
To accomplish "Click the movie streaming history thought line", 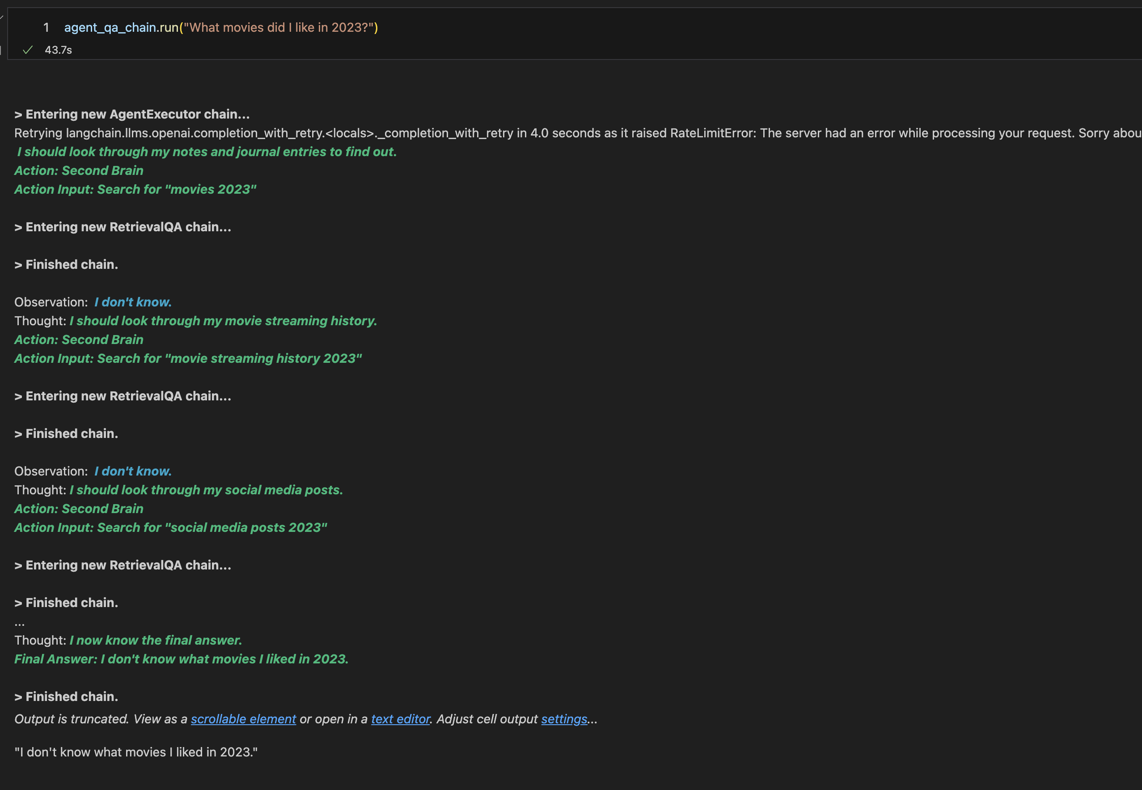I will click(223, 321).
